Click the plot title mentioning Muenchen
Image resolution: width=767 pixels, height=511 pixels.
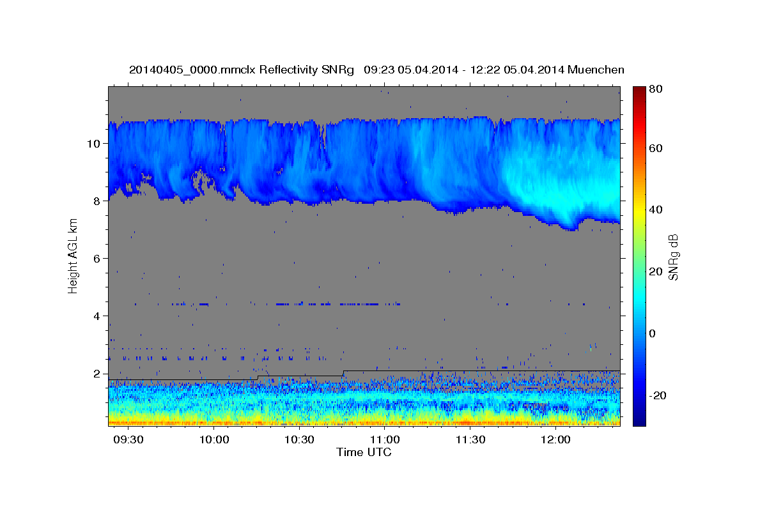coord(376,70)
